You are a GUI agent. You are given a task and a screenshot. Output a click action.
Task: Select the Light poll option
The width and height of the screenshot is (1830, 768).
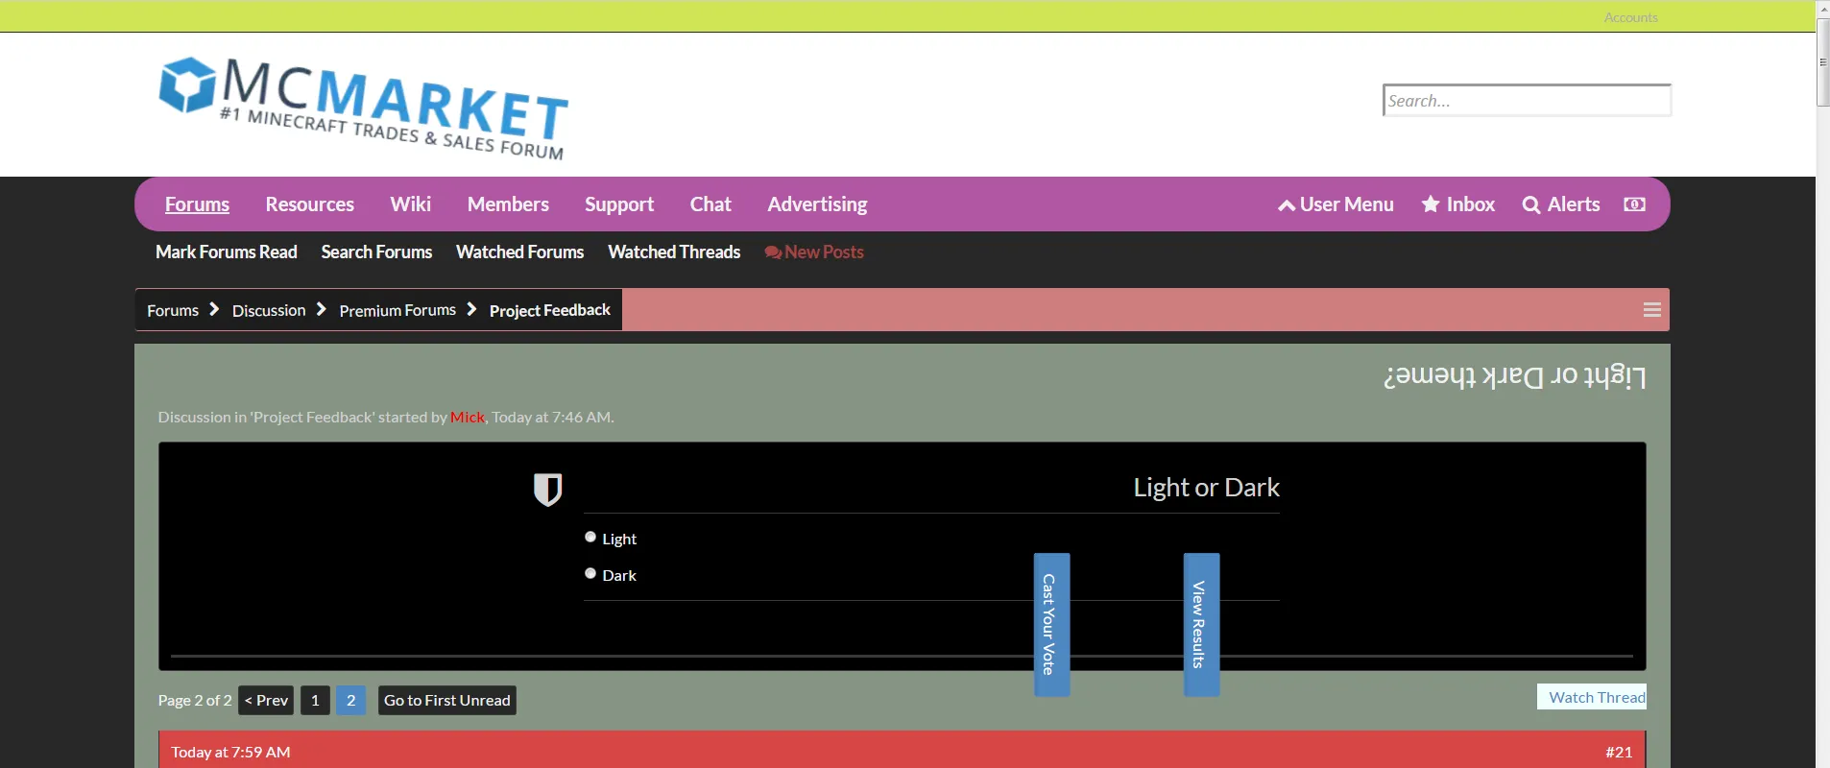tap(590, 538)
